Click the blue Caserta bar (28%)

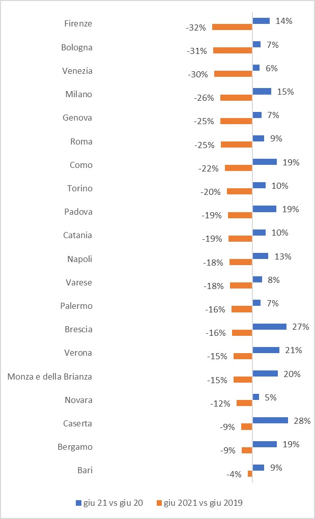[270, 420]
